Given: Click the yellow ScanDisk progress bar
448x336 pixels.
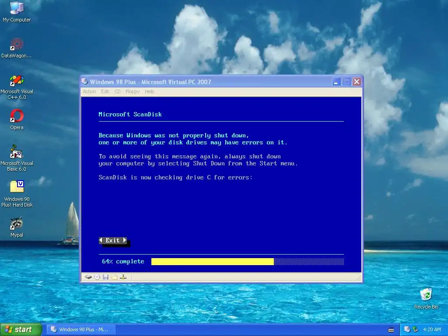Looking at the screenshot, I should click(213, 262).
